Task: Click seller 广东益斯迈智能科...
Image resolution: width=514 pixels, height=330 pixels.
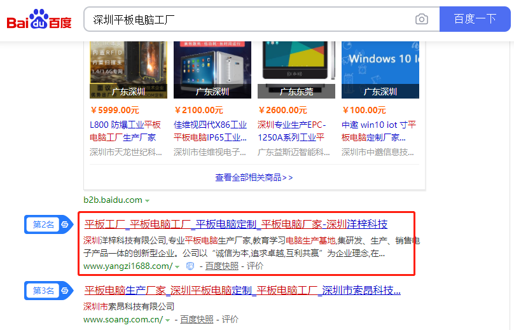Action: (294, 152)
